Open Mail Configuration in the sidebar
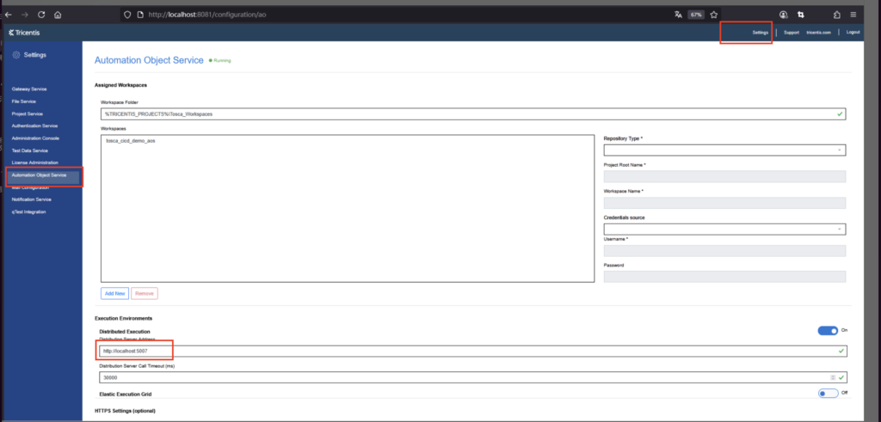The height and width of the screenshot is (422, 881). pos(30,188)
